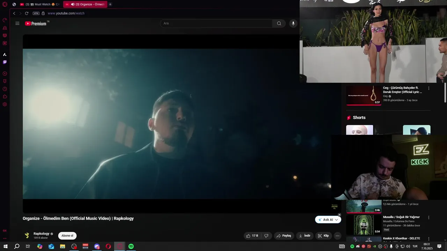This screenshot has width=447, height=251.
Task: Dislike the video
Action: tap(266, 236)
